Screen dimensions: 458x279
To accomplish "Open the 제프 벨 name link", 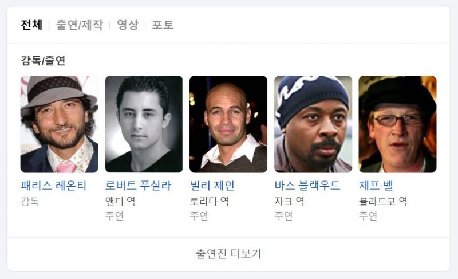I will click(x=376, y=186).
